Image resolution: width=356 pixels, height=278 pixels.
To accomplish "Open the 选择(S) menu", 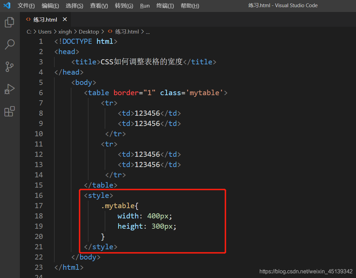I will (74, 5).
